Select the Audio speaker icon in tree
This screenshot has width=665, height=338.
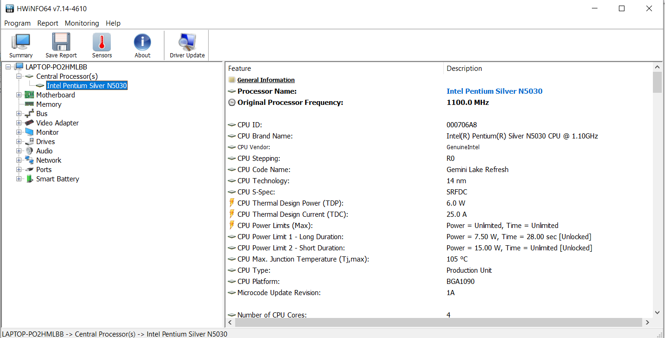[x=29, y=151]
